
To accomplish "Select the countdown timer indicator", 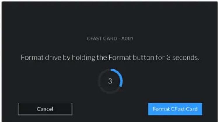I will coord(110,81).
